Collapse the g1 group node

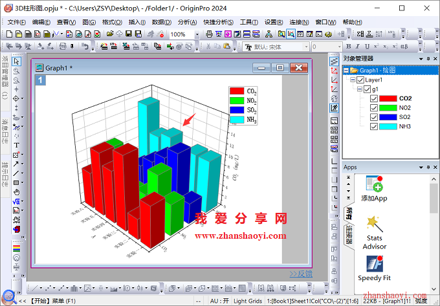tap(360, 89)
